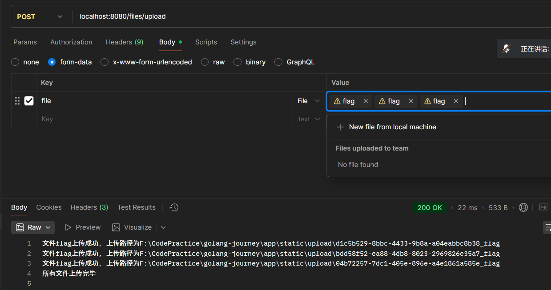Select the raw body type radio
The height and width of the screenshot is (290, 551).
[205, 62]
